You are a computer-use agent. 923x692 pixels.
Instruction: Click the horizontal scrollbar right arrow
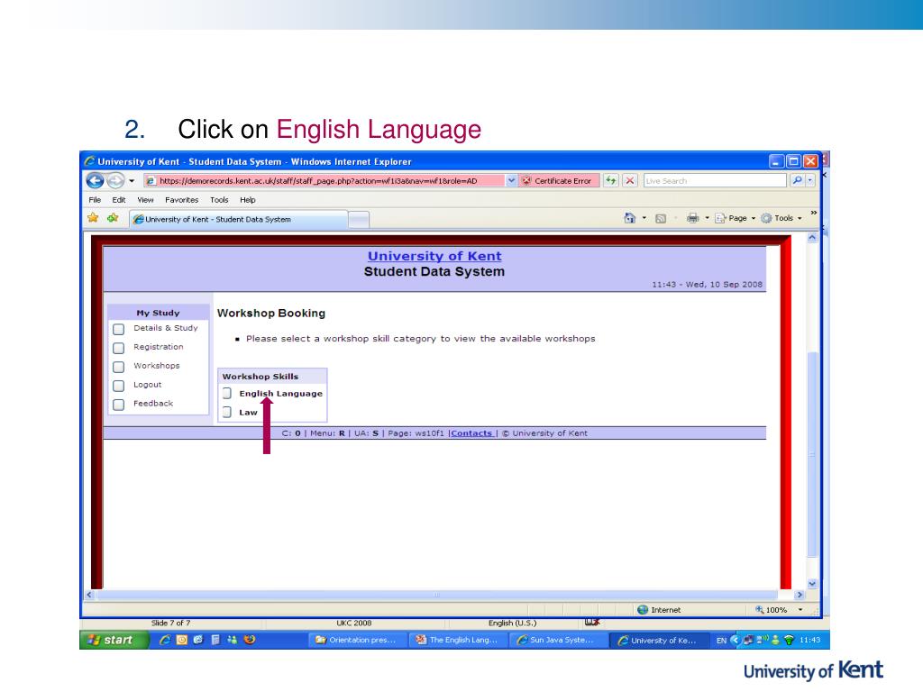800,595
